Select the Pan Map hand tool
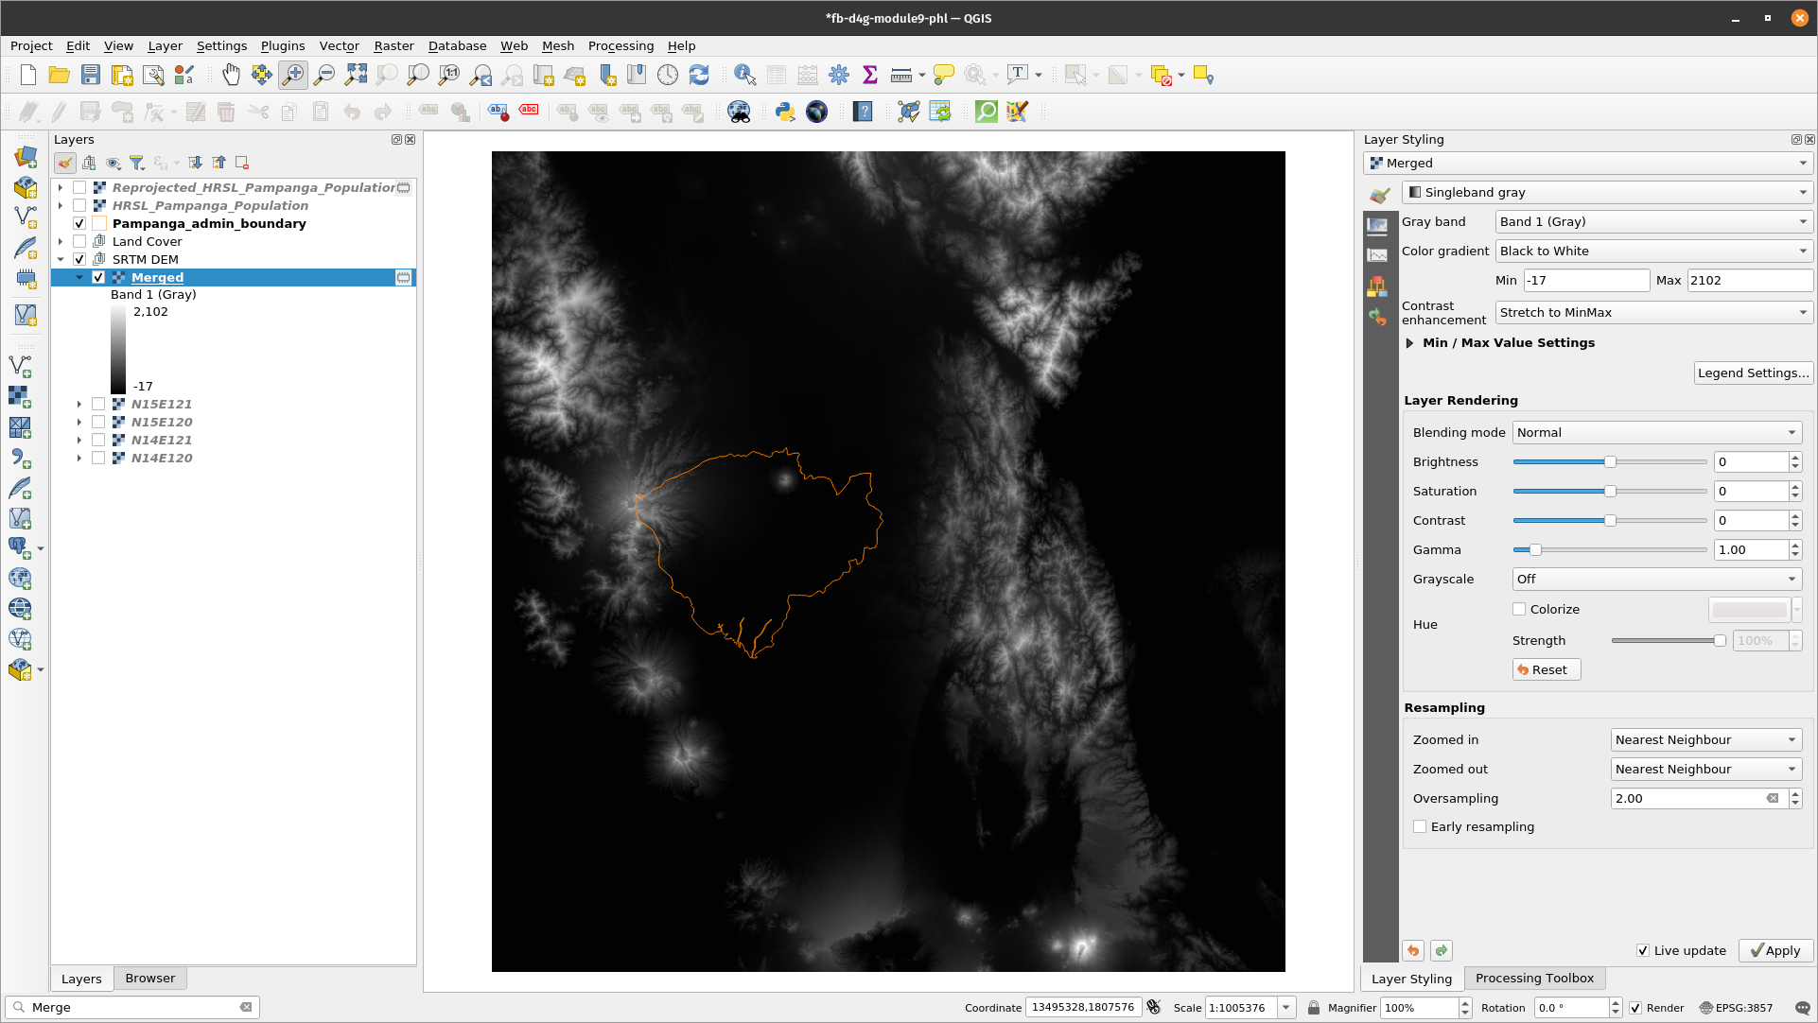The width and height of the screenshot is (1818, 1023). click(x=231, y=75)
